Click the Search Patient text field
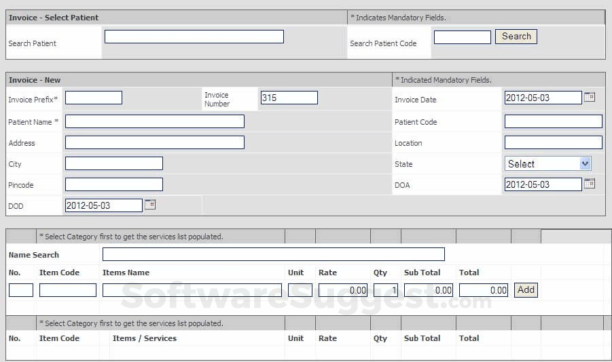The width and height of the screenshot is (612, 362). coord(194,37)
